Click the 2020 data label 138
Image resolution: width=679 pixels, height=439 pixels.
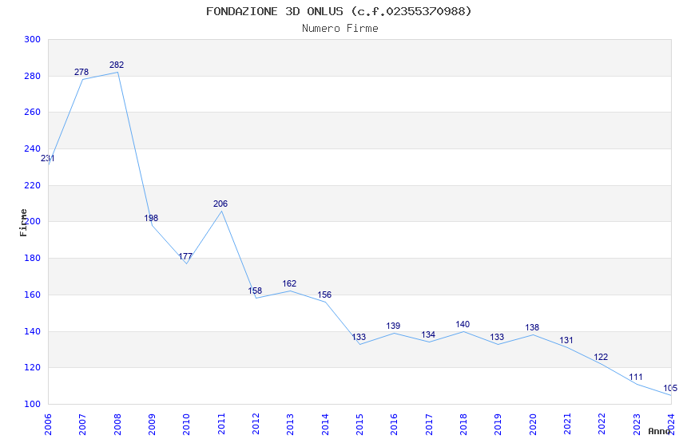[x=532, y=328]
